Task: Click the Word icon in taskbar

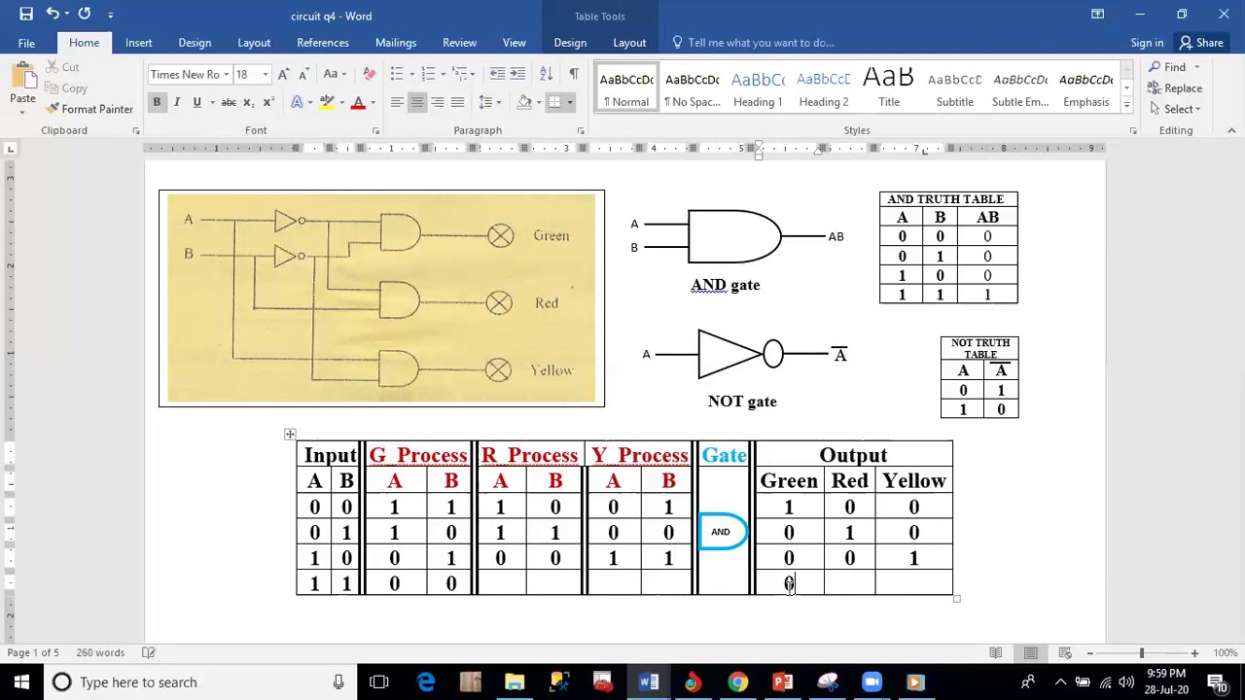Action: (648, 682)
